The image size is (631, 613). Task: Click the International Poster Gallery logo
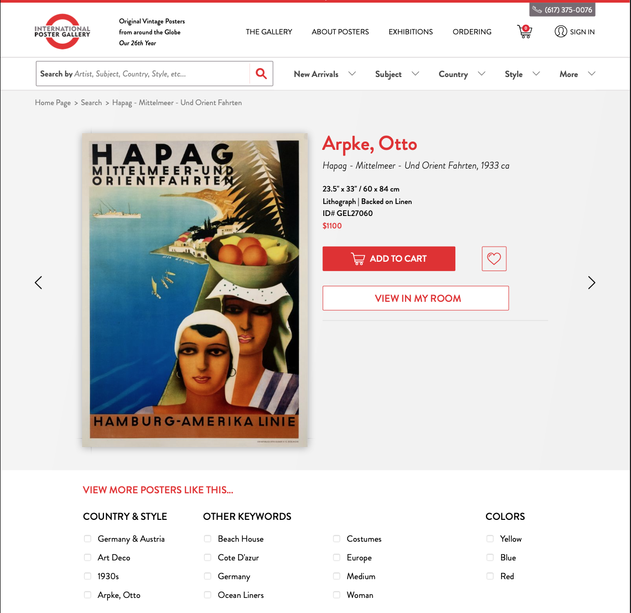point(62,32)
